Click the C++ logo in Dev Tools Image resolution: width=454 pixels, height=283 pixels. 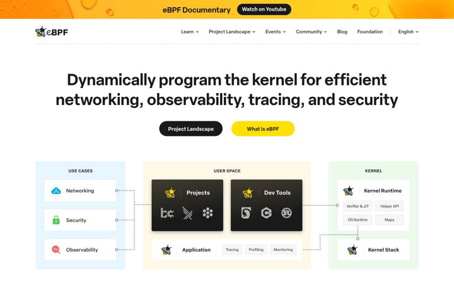[x=266, y=213]
